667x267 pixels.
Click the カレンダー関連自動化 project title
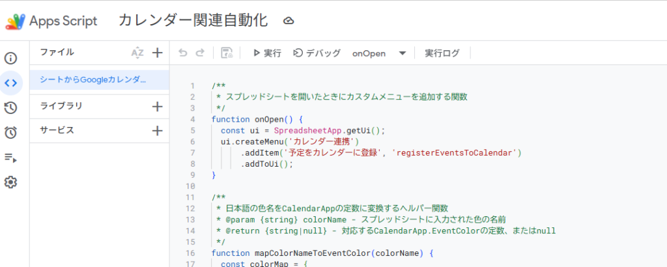click(x=193, y=20)
